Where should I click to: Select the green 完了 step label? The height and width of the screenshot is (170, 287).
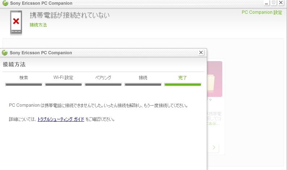[x=183, y=78]
